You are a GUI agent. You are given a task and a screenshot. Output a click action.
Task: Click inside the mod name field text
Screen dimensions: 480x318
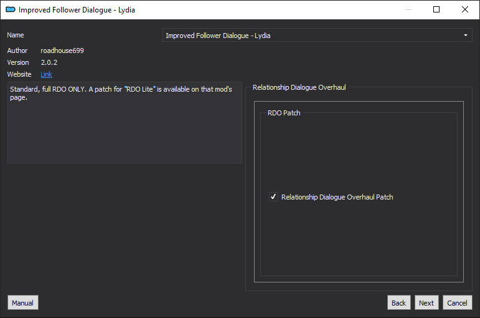(x=218, y=36)
